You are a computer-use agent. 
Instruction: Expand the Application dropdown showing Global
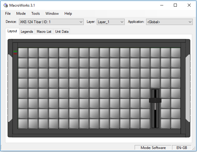(169, 22)
